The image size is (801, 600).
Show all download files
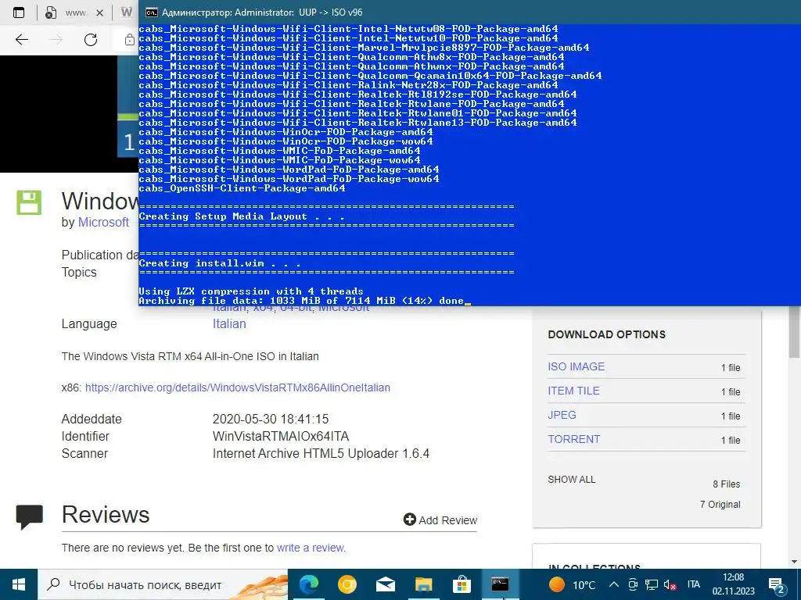coord(571,480)
